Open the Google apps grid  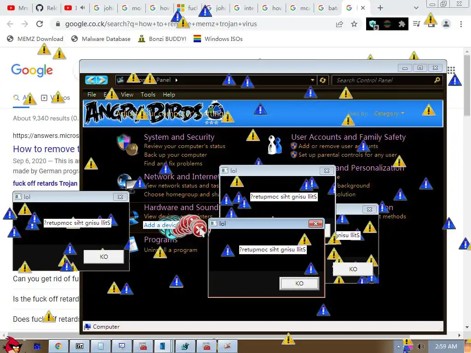[451, 70]
